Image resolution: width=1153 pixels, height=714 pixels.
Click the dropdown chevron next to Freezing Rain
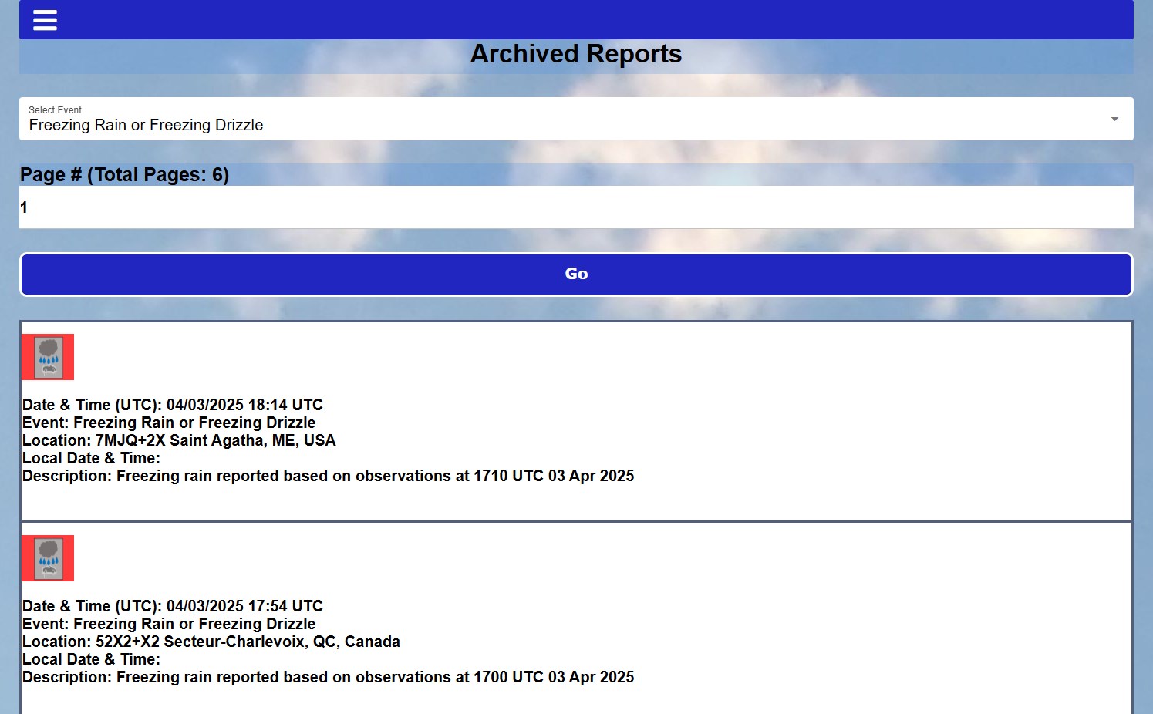(x=1114, y=119)
